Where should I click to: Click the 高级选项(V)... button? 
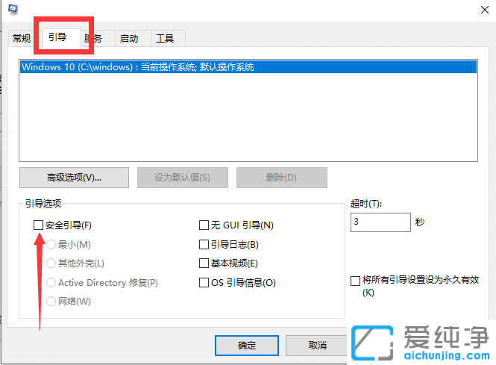coord(74,178)
